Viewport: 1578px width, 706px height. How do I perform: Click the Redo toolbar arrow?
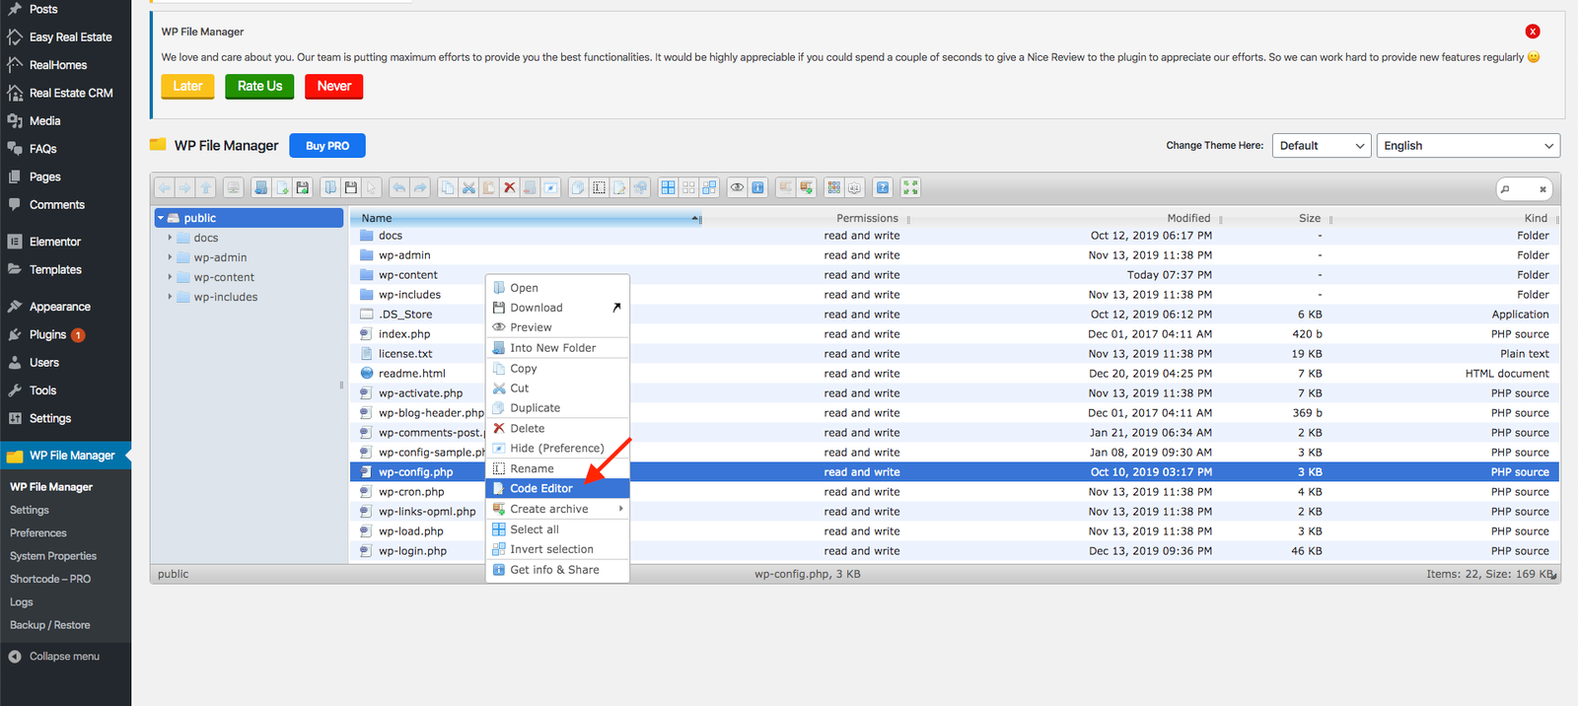point(420,187)
